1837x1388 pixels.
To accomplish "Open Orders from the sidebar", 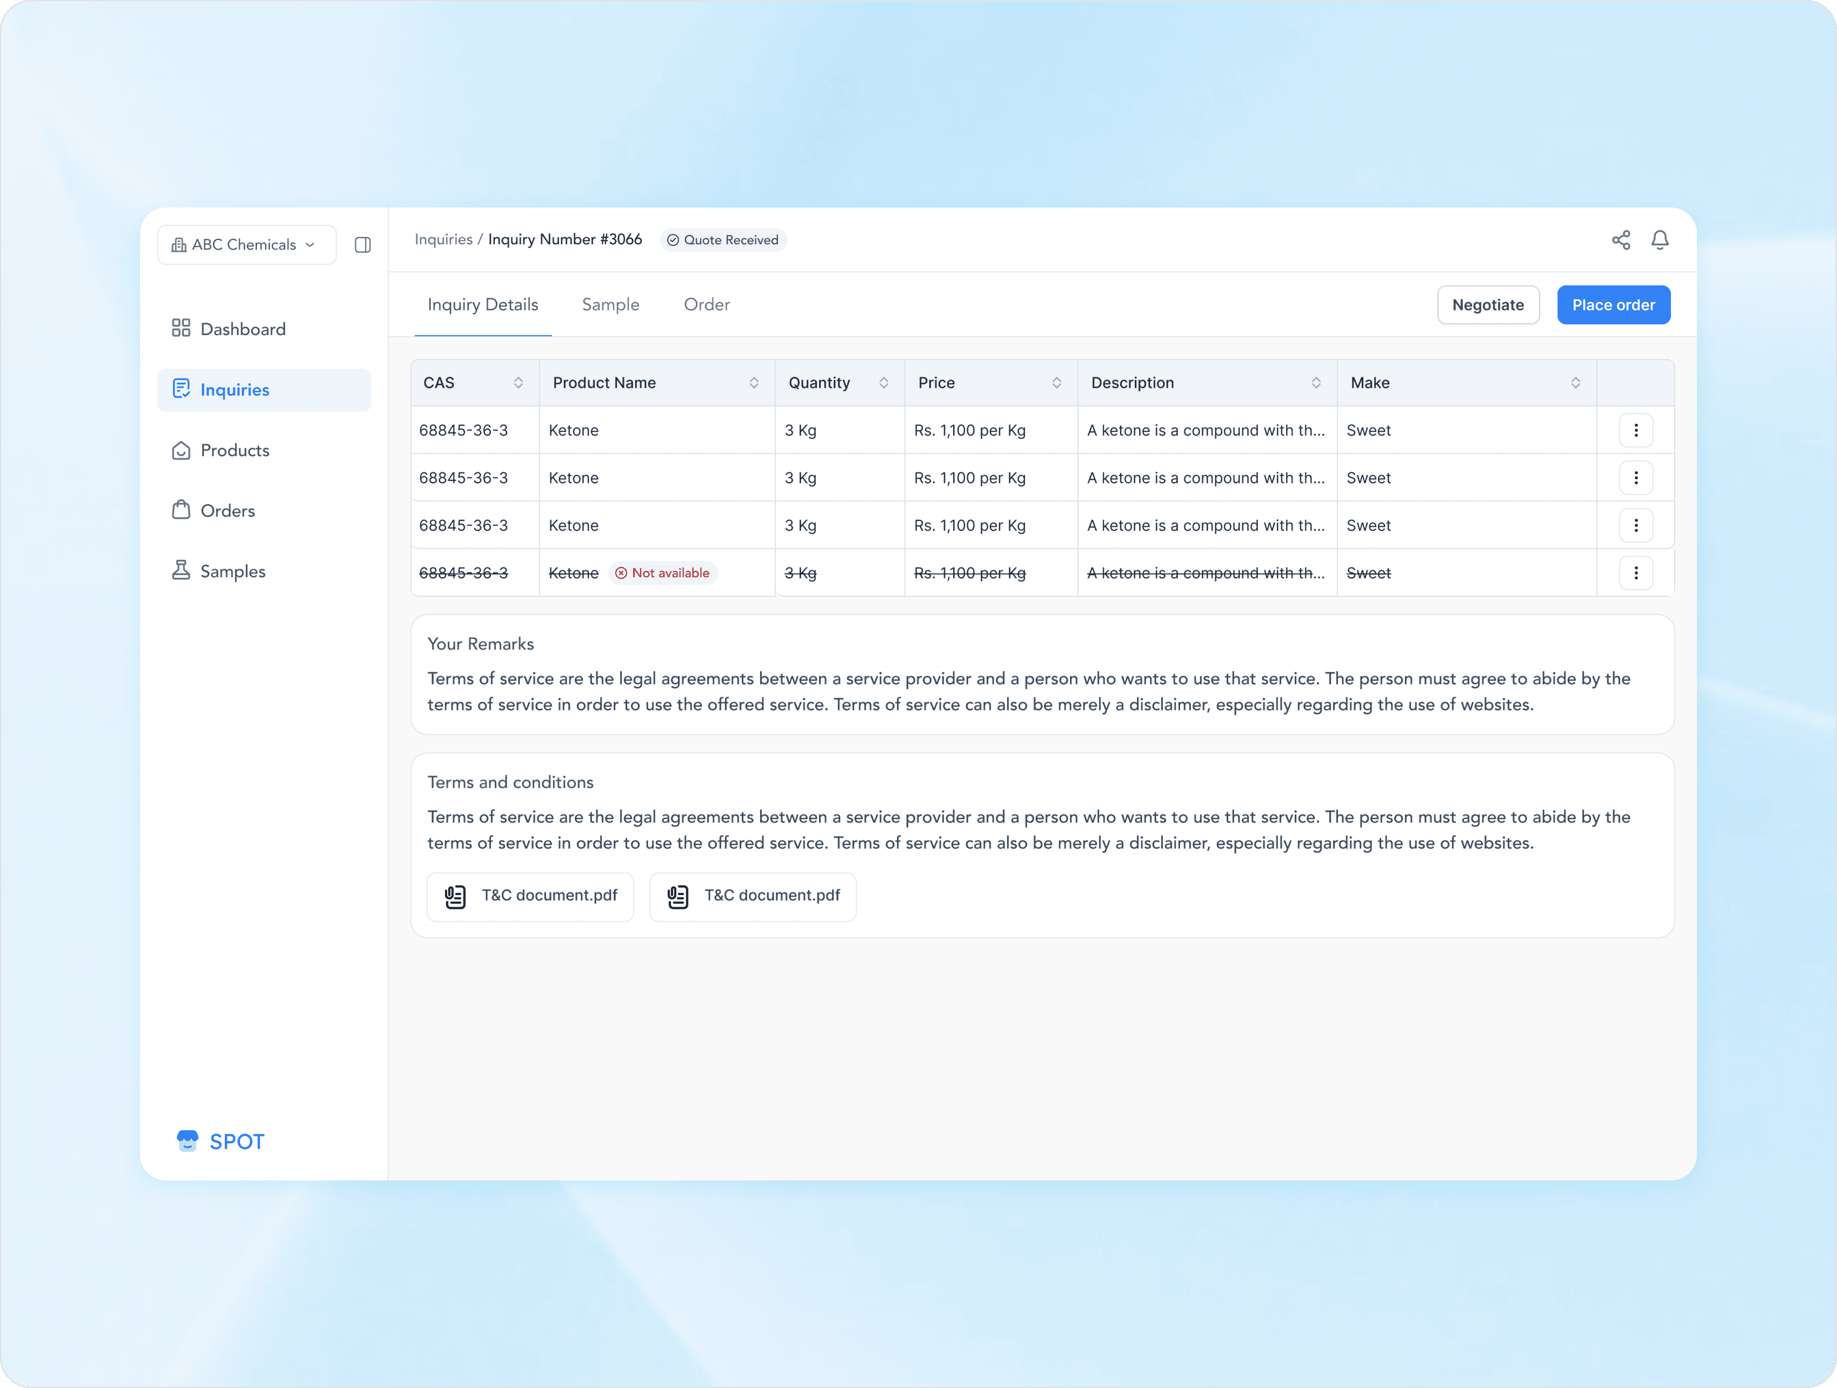I will coord(227,511).
